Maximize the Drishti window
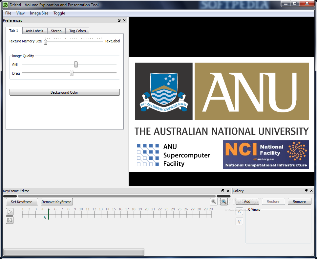 [295, 3]
